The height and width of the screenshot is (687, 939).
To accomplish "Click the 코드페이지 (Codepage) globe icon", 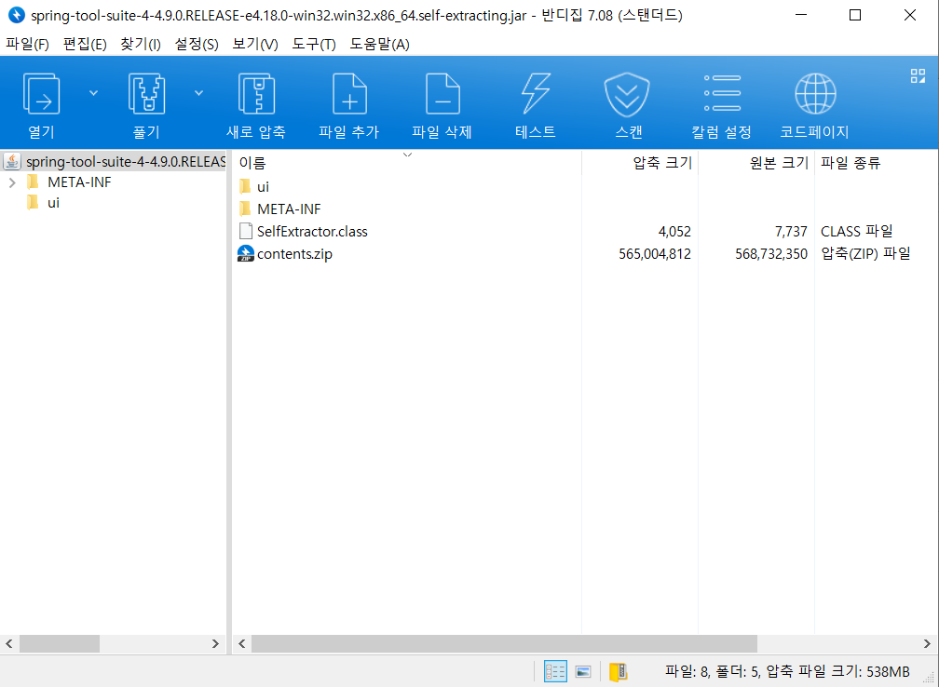I will point(815,94).
